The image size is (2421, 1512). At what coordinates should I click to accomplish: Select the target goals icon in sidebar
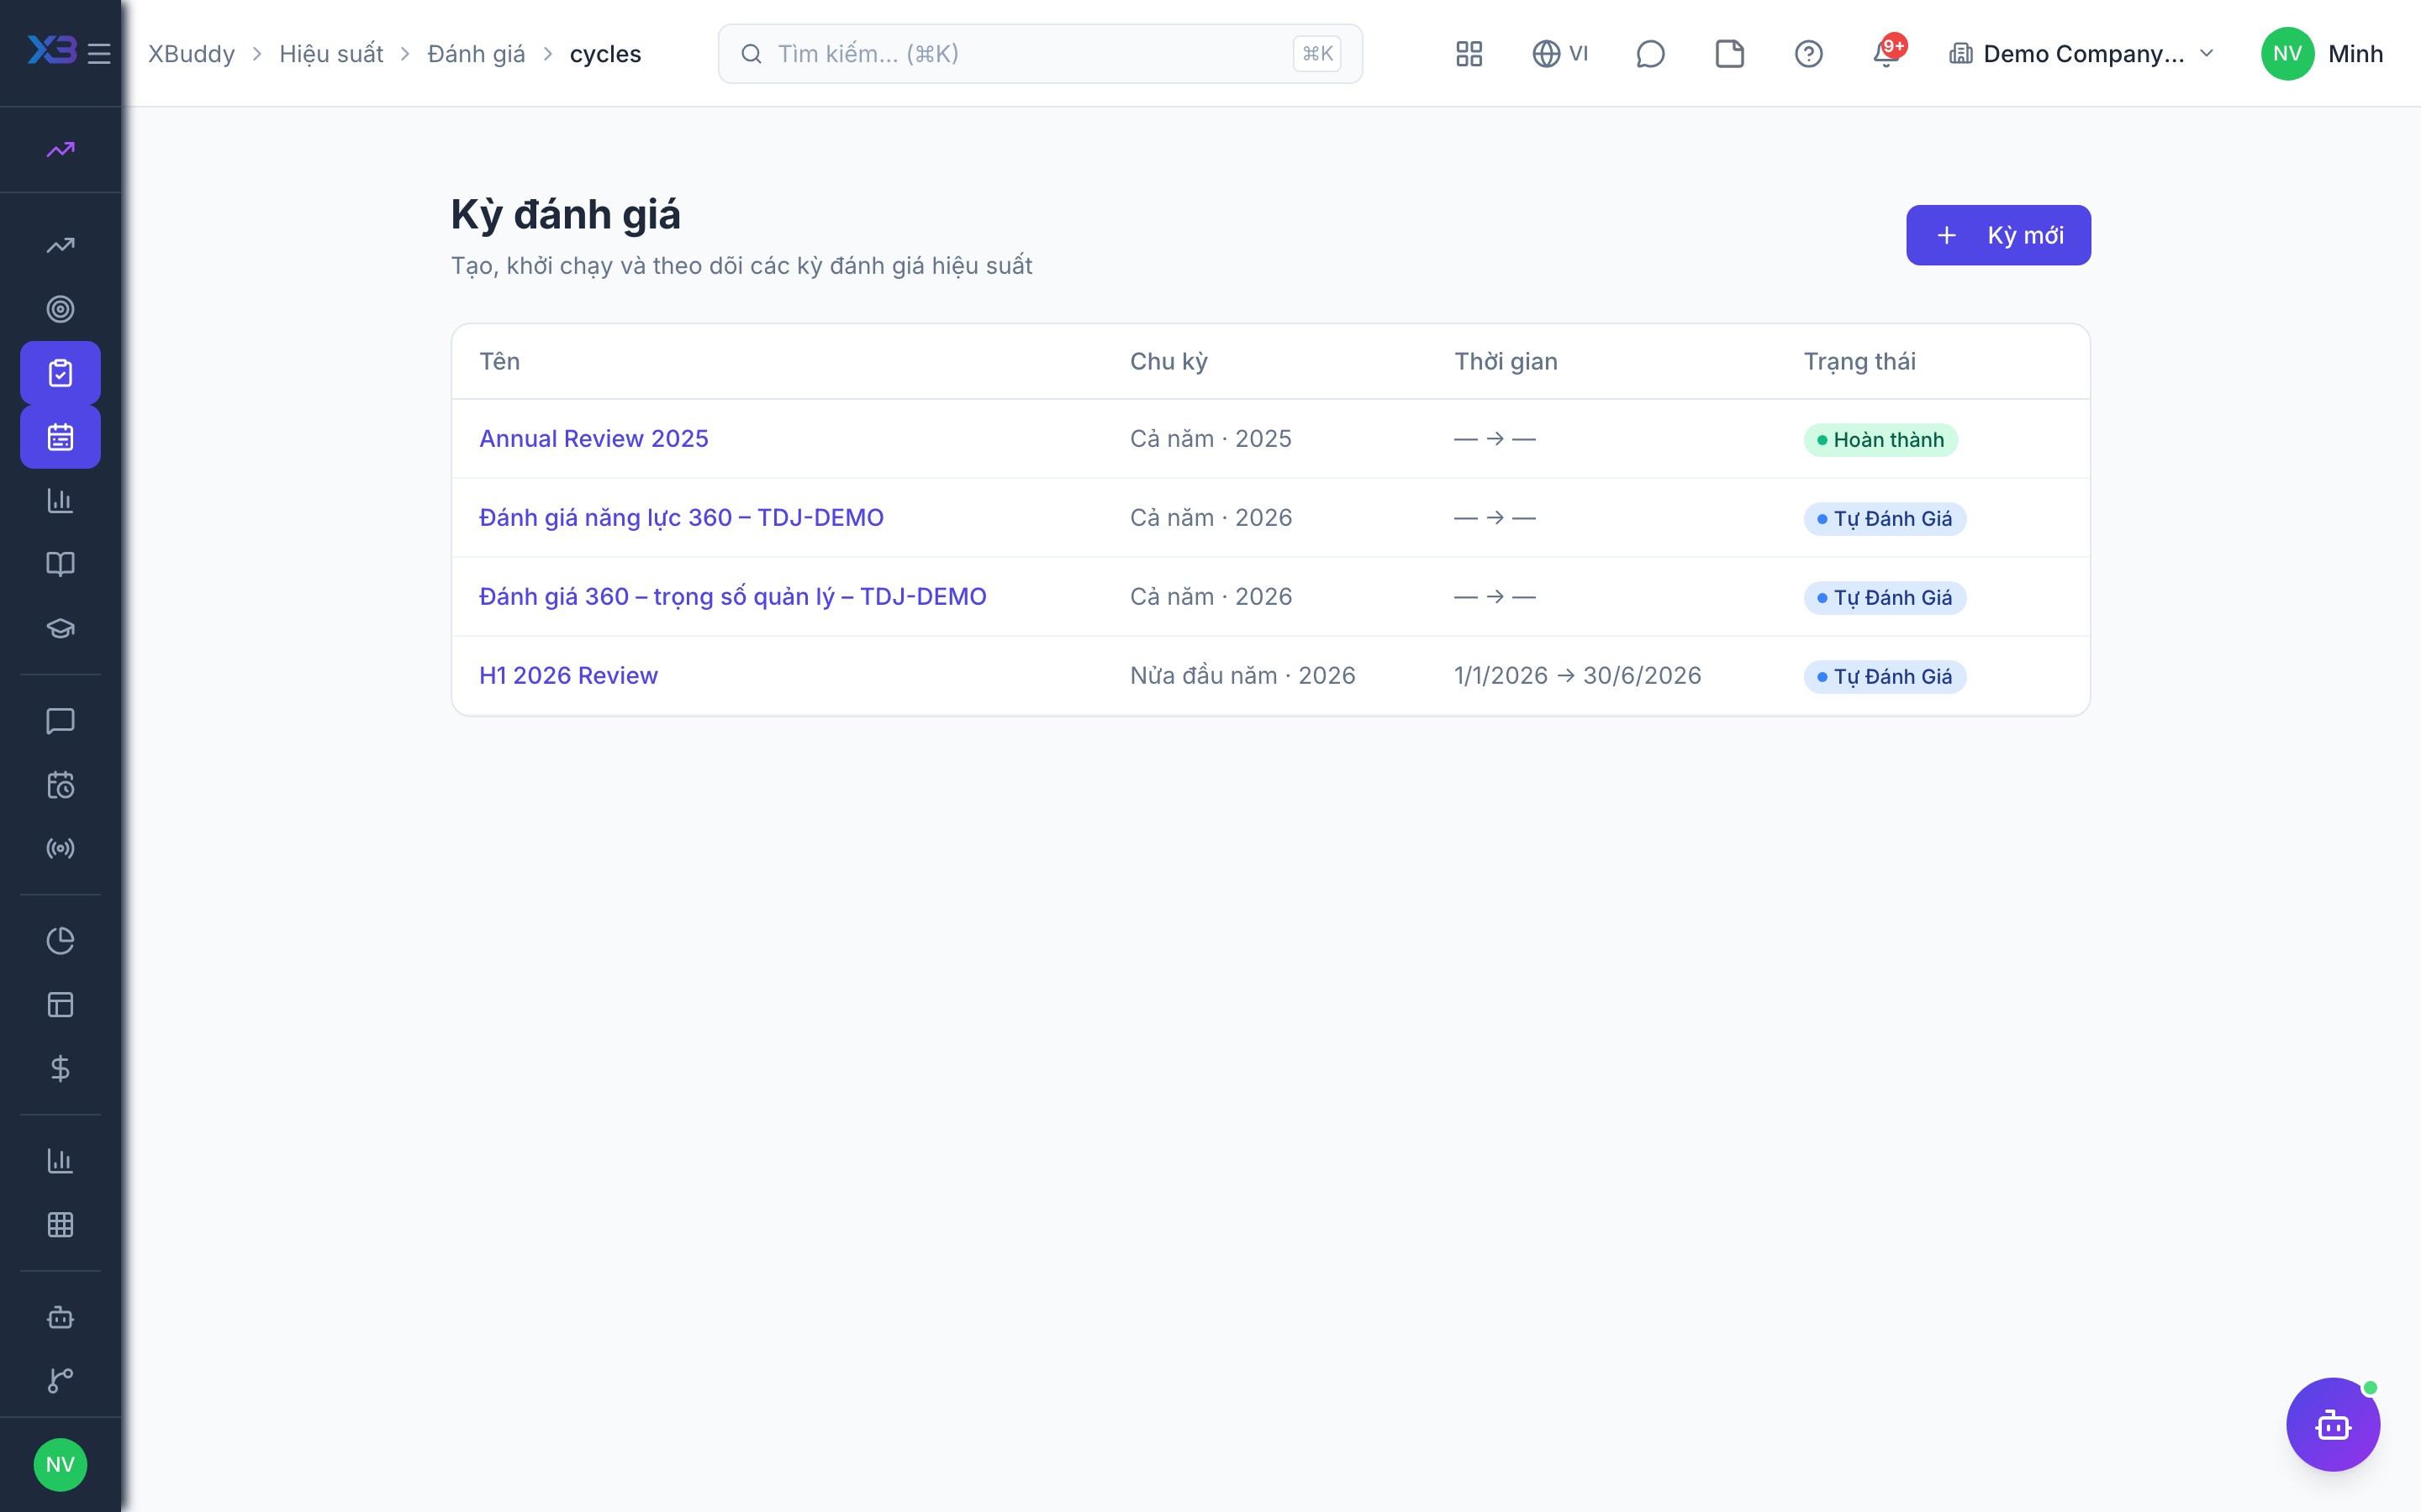[x=60, y=309]
